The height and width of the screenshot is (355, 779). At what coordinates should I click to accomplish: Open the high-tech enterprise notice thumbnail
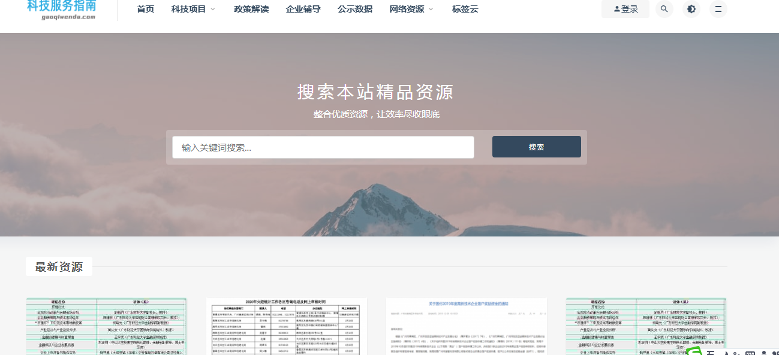[466, 326]
